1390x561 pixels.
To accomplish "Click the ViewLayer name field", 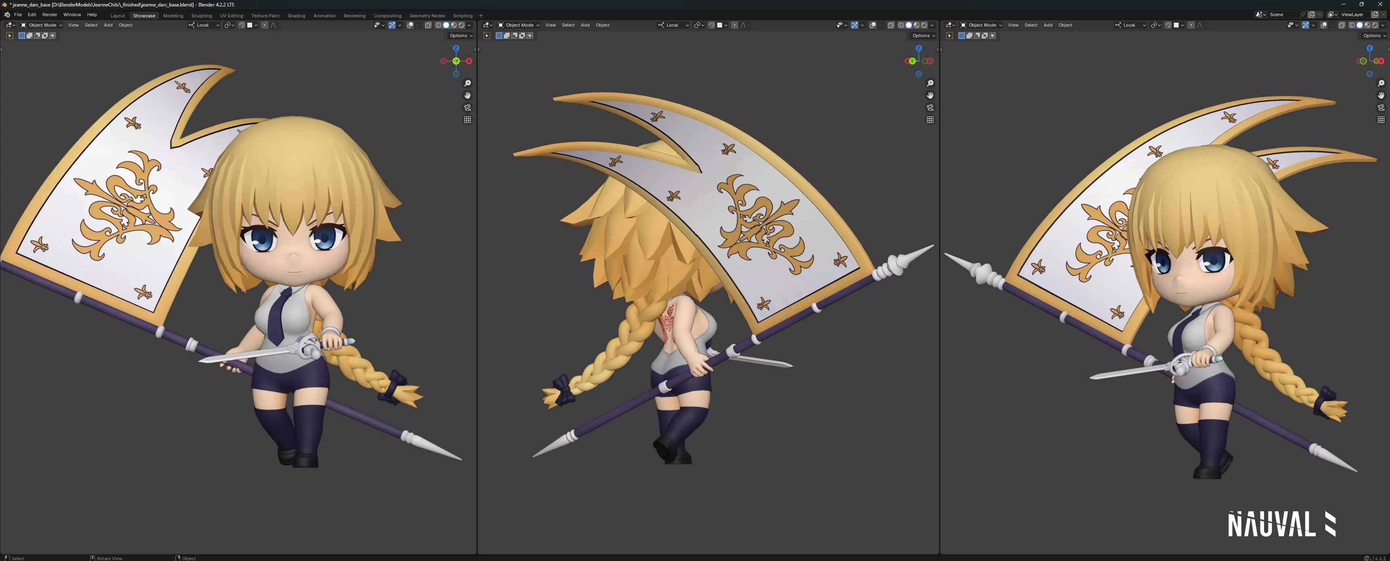I will [x=1354, y=15].
